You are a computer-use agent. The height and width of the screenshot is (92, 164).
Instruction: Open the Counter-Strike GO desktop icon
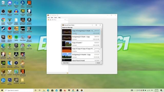pos(16,30)
